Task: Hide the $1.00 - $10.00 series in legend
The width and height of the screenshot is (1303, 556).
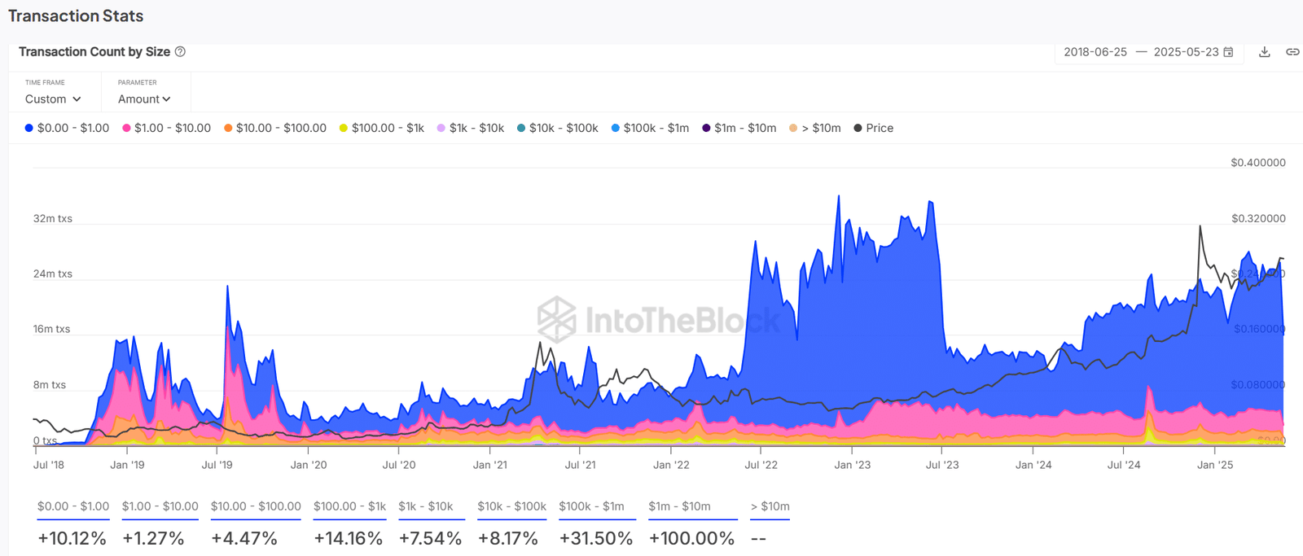Action: coord(166,128)
